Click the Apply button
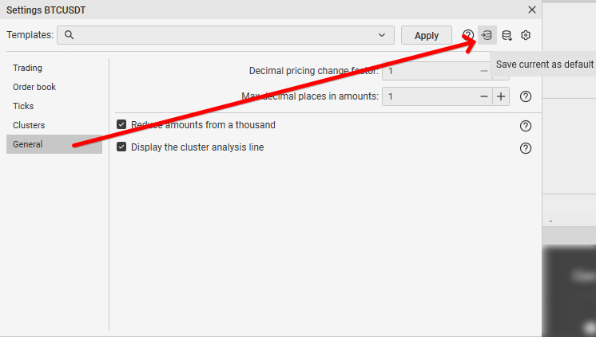 (427, 36)
